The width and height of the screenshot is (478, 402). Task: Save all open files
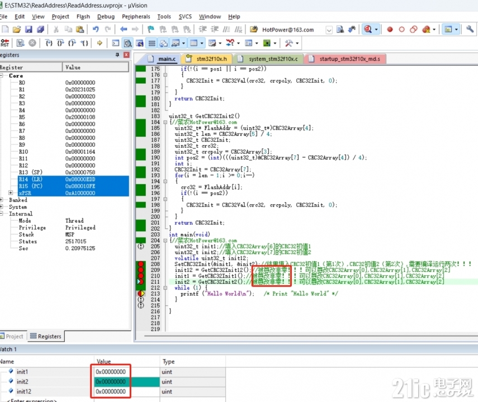[41, 29]
